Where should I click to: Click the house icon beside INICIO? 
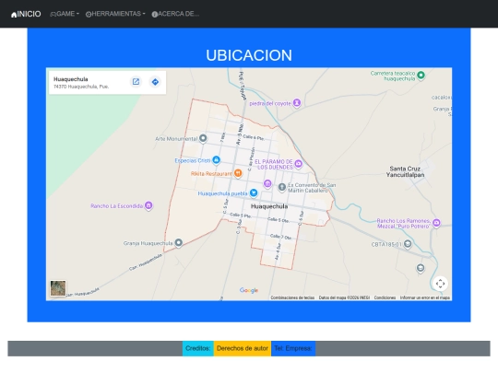click(x=14, y=15)
